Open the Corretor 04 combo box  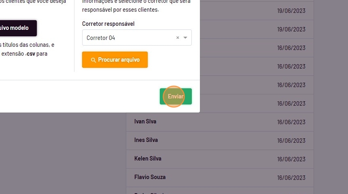(x=129, y=38)
